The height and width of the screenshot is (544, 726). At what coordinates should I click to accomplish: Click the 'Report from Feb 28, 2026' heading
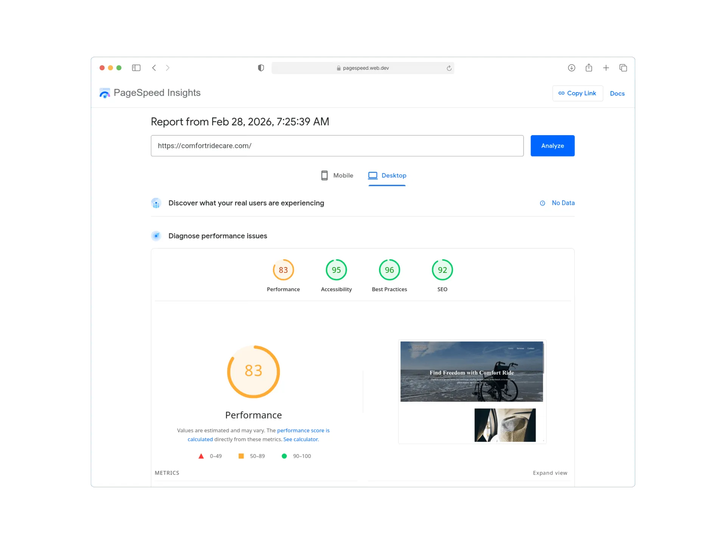pyautogui.click(x=240, y=122)
